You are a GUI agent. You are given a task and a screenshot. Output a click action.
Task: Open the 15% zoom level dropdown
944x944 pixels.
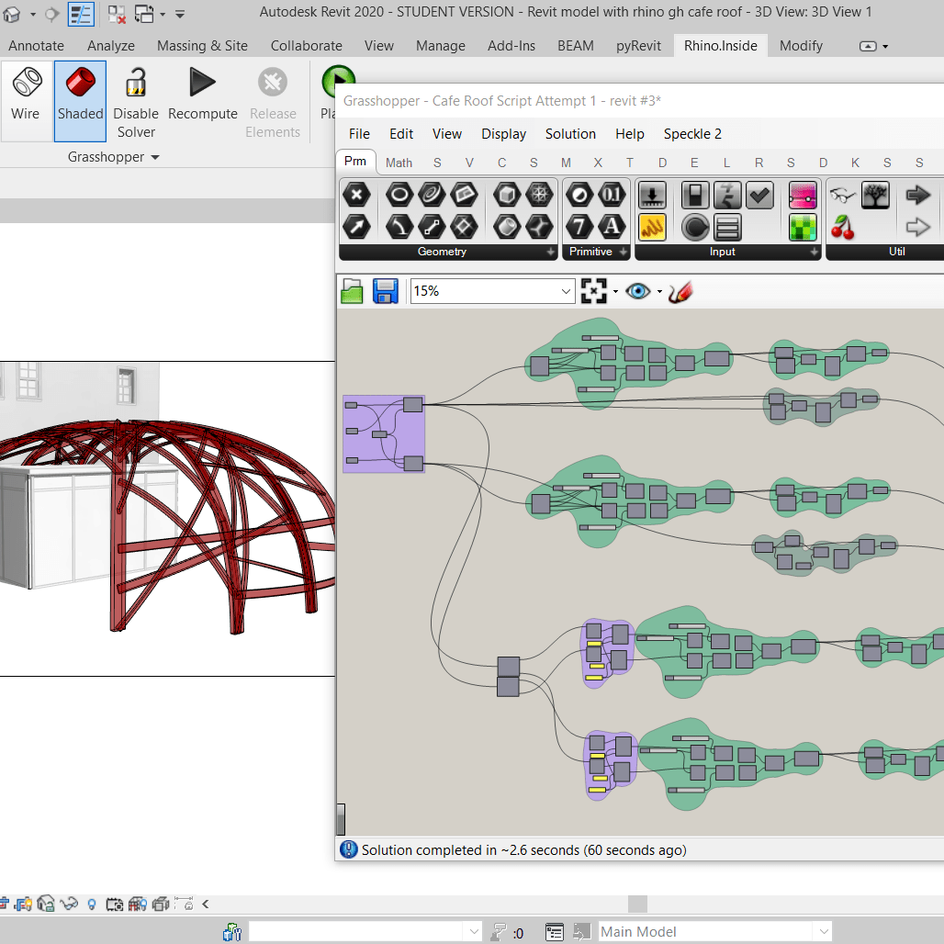[x=566, y=291]
